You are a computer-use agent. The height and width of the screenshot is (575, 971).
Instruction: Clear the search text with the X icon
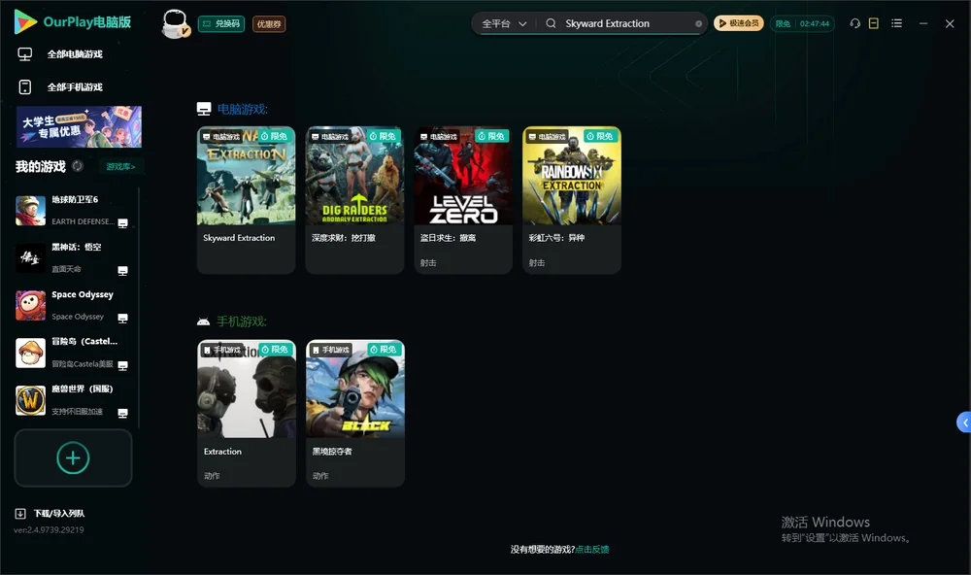pos(698,23)
